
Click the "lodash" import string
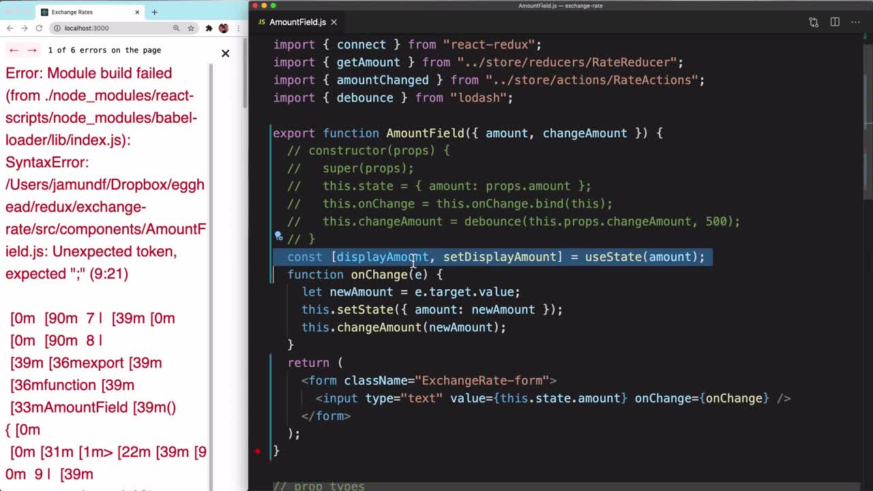click(478, 98)
